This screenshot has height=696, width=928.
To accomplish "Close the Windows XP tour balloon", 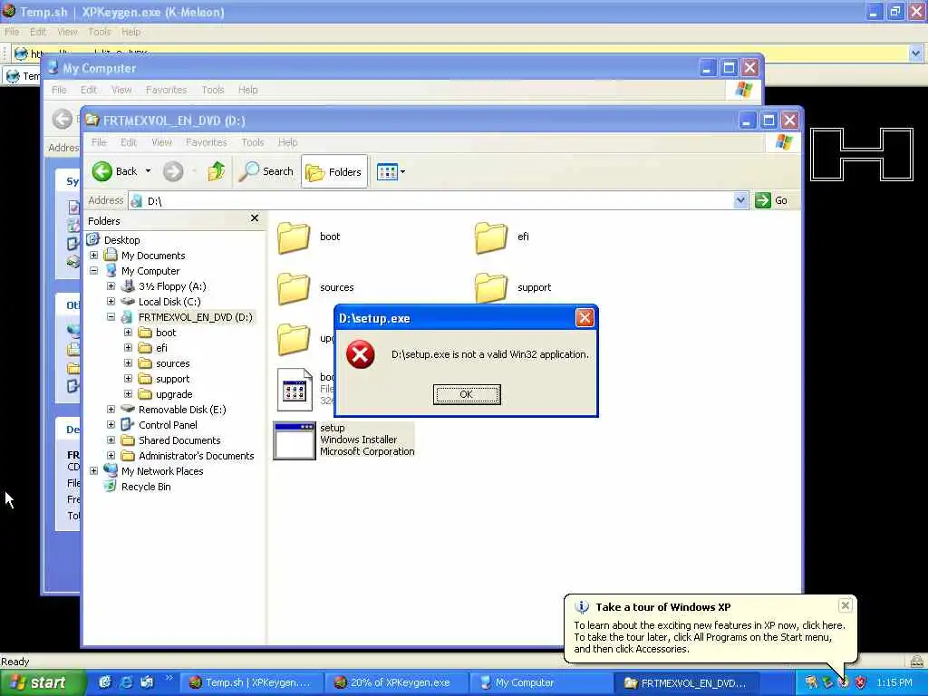I will click(846, 604).
